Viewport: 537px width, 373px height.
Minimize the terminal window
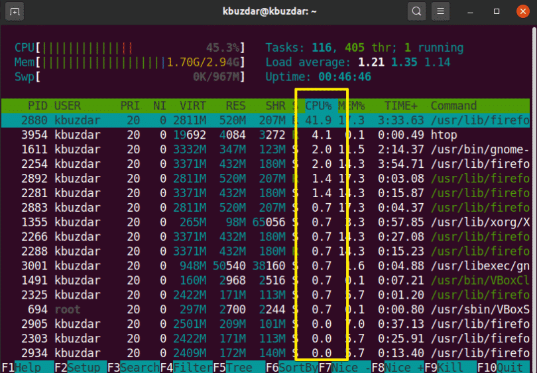pyautogui.click(x=470, y=12)
